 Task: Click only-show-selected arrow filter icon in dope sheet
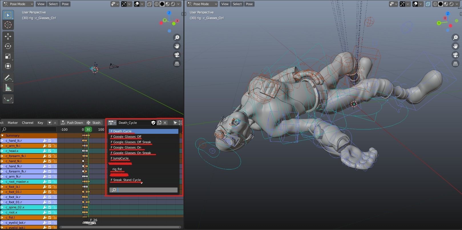click(175, 123)
